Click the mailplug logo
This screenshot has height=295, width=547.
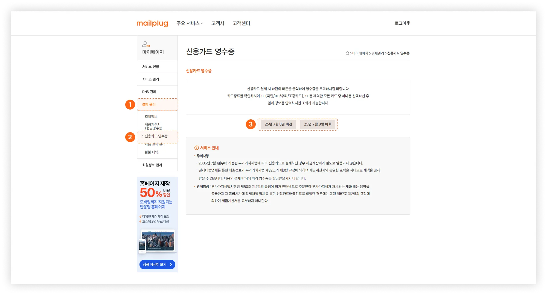coord(152,23)
